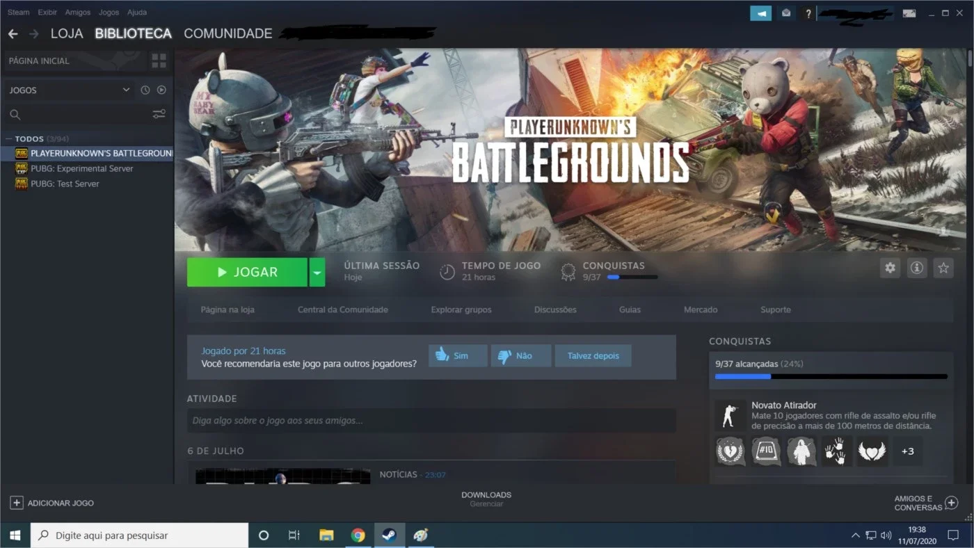Screen dimensions: 974x548
Task: Show +3 more achievements
Action: click(908, 451)
